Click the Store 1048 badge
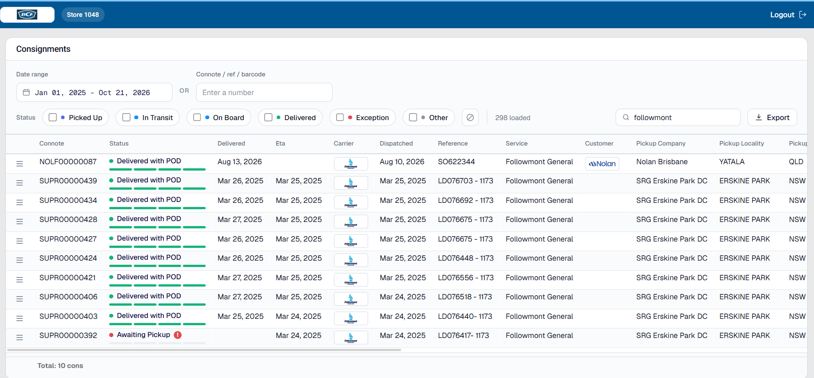The height and width of the screenshot is (378, 814). click(x=83, y=15)
